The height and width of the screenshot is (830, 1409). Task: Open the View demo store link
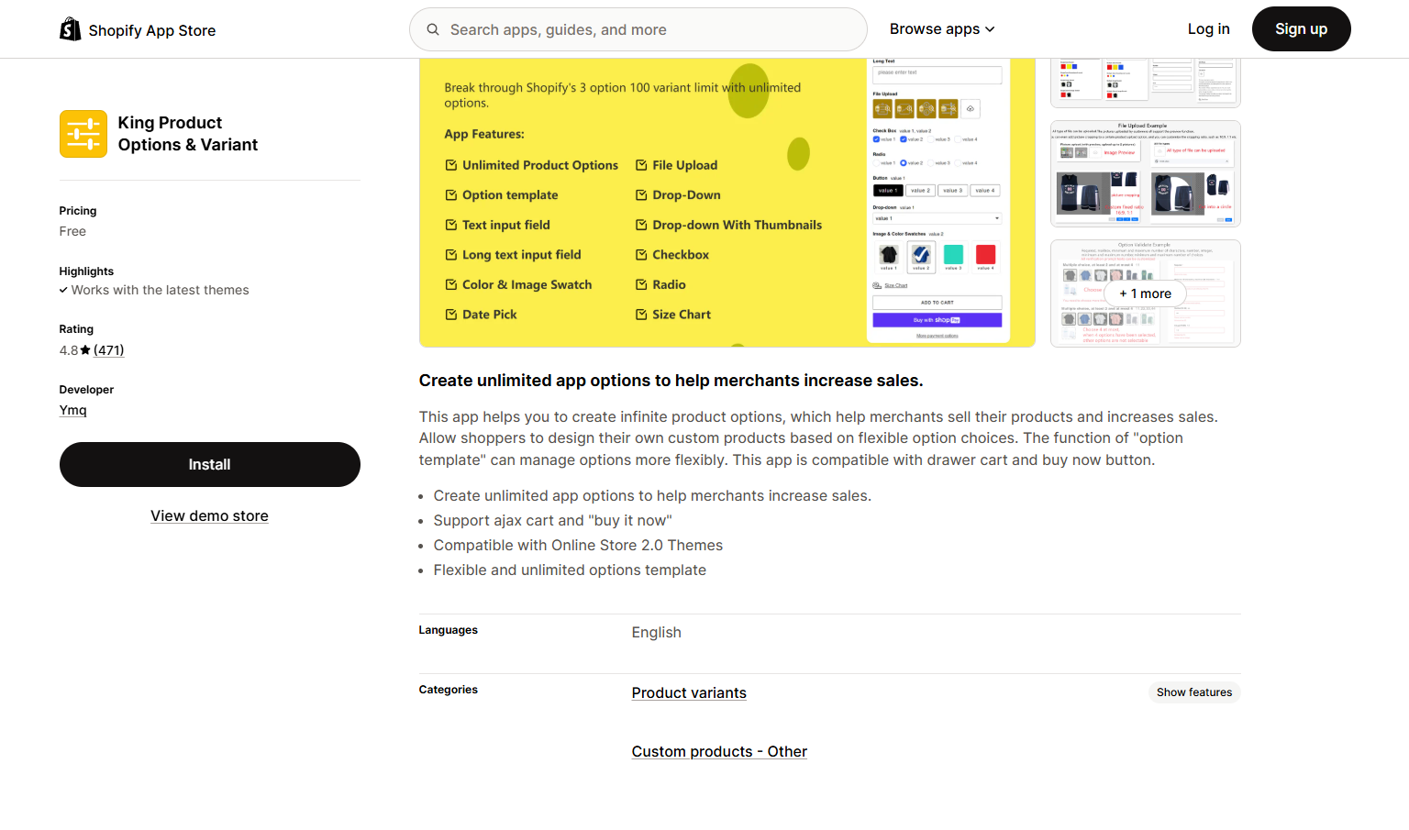pyautogui.click(x=209, y=516)
